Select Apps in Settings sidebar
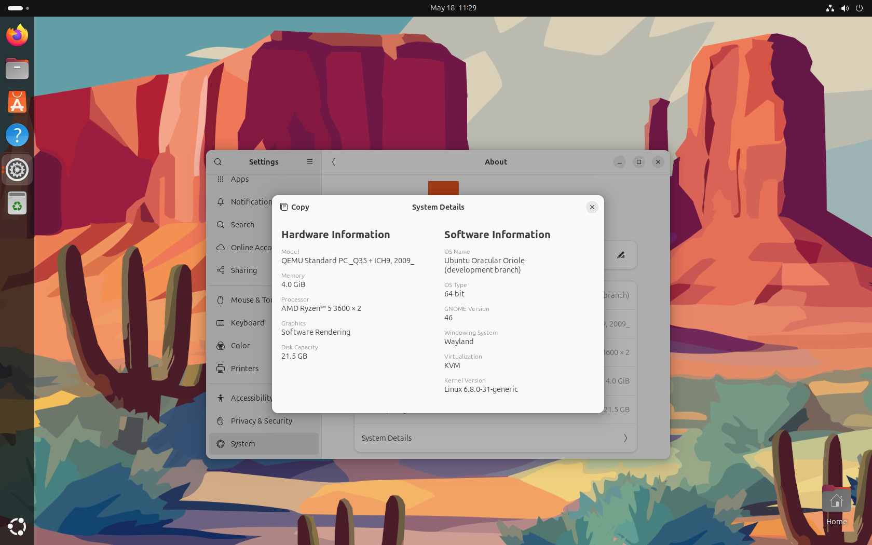This screenshot has width=872, height=545. pos(264,179)
